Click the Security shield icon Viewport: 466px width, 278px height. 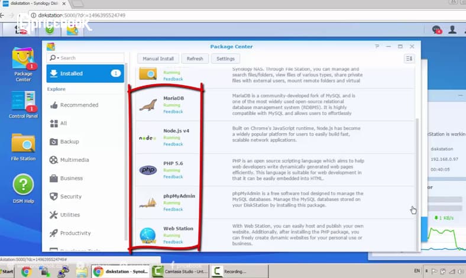click(53, 196)
